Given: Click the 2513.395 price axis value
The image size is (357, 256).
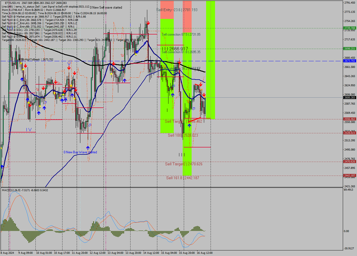Looking at the screenshot, I should (350, 141).
